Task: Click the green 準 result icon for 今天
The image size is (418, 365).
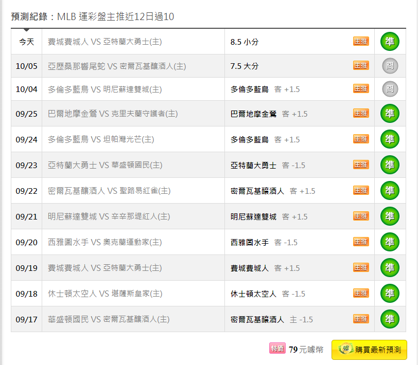Action: click(x=390, y=42)
